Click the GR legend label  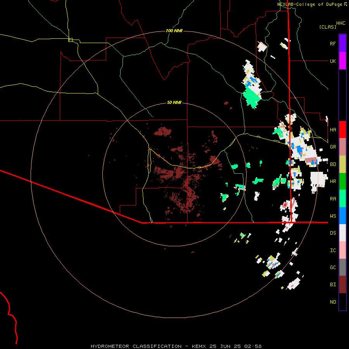333,147
